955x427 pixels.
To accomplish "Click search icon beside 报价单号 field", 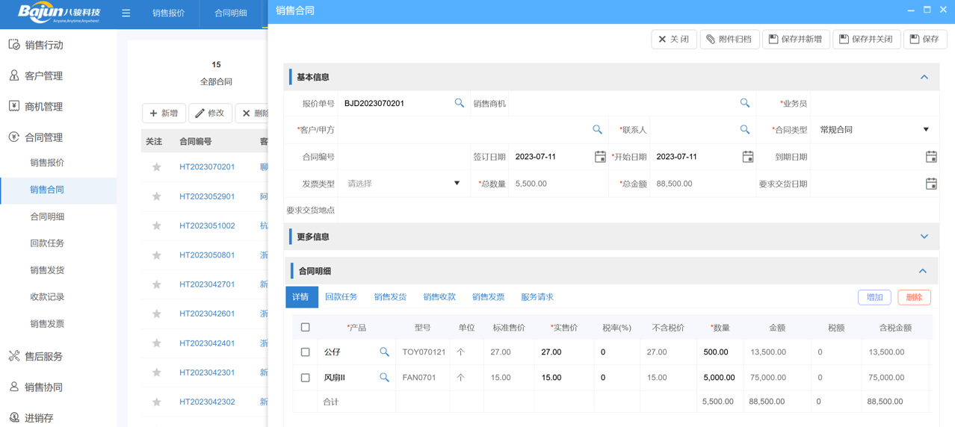I will (459, 103).
